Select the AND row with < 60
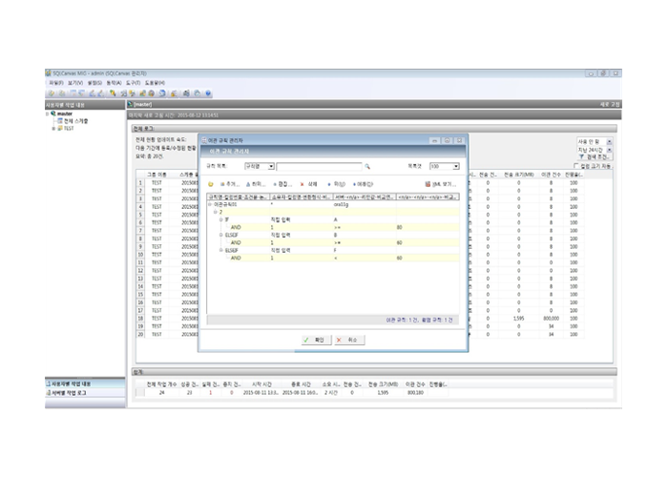 [x=333, y=259]
